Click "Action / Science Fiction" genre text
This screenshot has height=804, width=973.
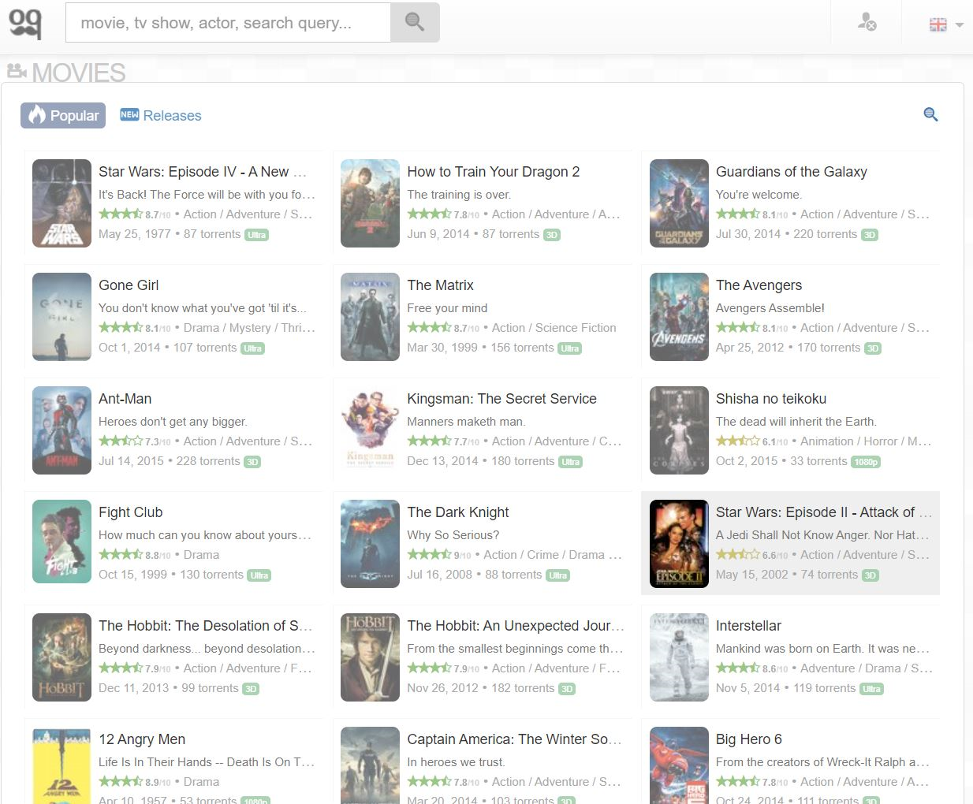click(x=554, y=328)
